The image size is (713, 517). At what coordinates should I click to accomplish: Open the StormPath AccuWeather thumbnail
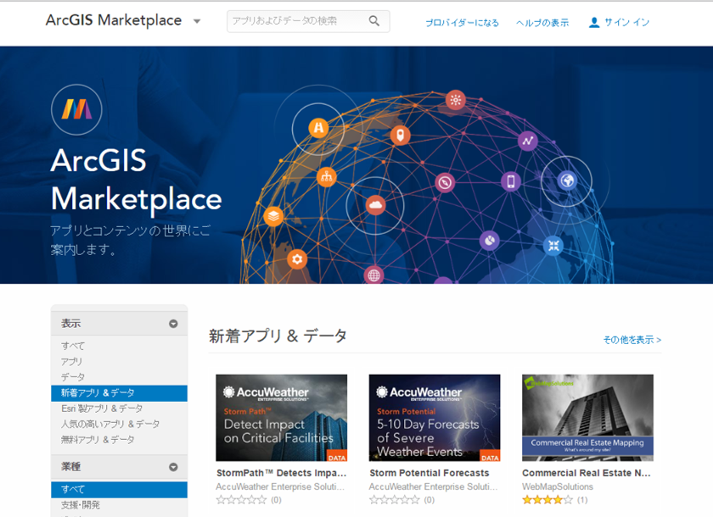pyautogui.click(x=281, y=418)
